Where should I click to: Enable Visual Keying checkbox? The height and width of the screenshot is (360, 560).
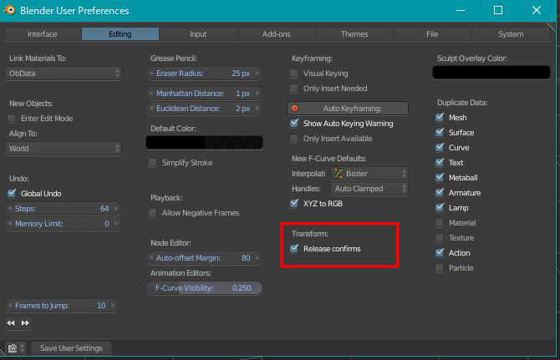(x=294, y=74)
